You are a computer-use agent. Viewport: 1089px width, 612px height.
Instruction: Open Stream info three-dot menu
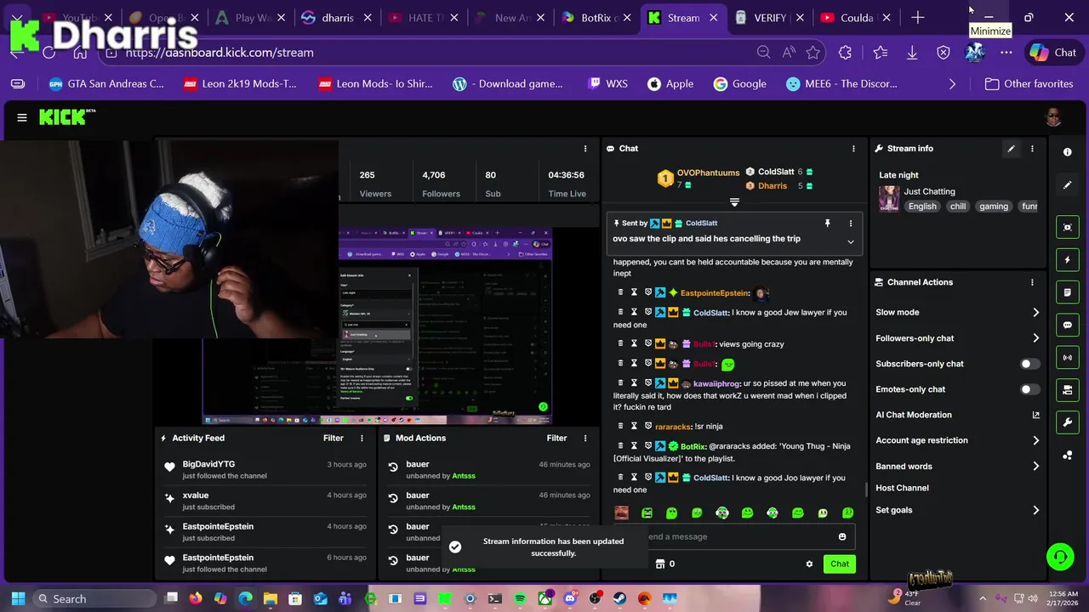click(x=1032, y=149)
